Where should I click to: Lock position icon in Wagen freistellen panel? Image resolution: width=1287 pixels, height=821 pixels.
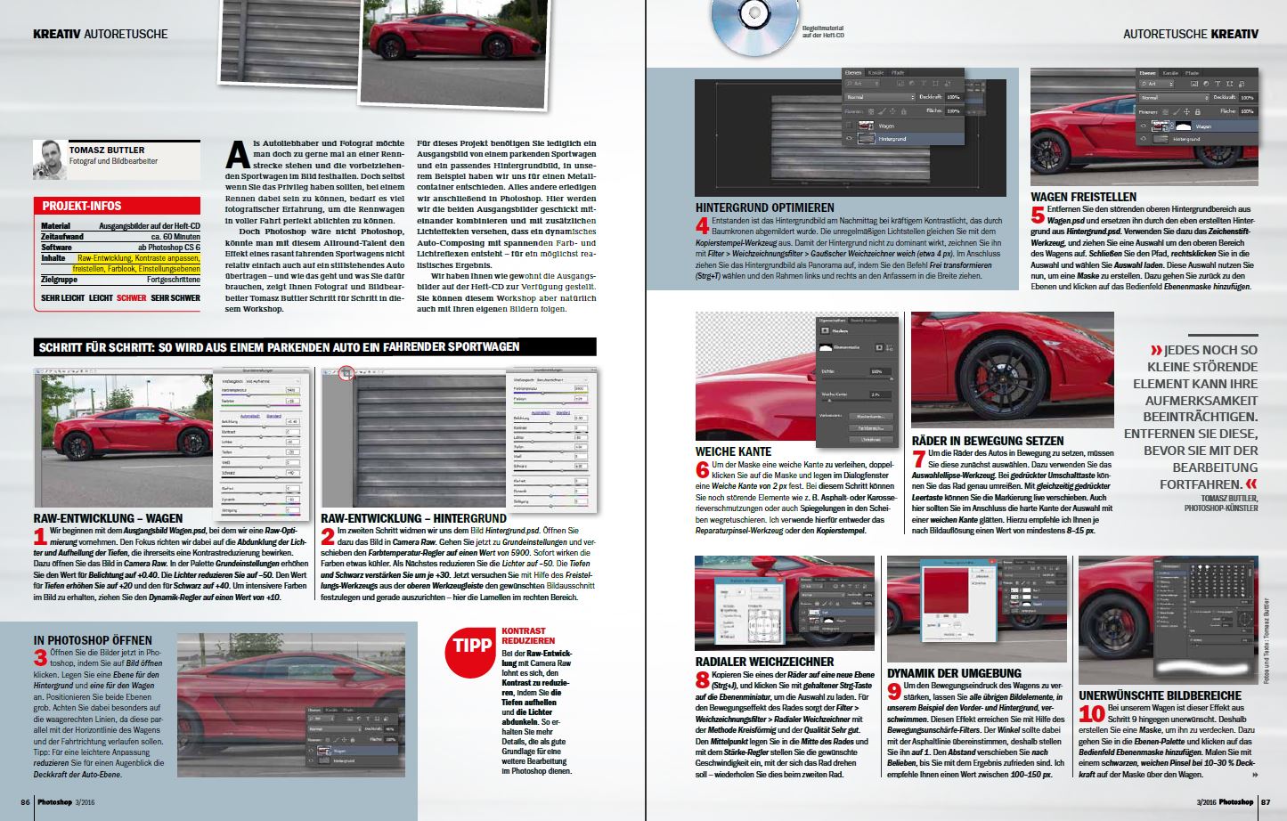(1186, 111)
